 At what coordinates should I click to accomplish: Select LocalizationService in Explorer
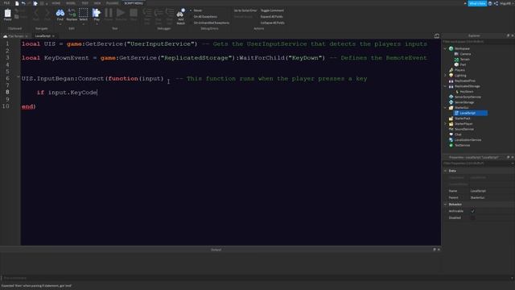468,139
